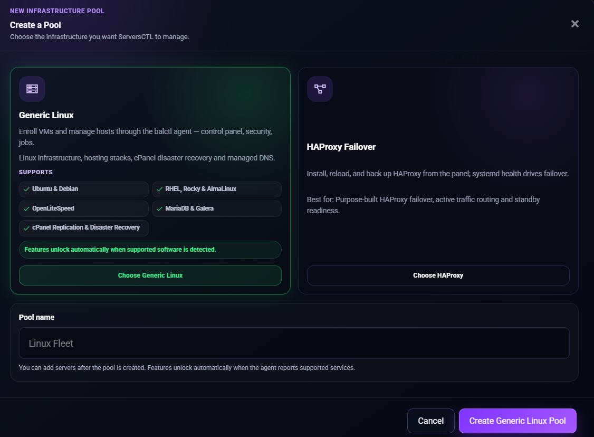Viewport: 594px width, 437px height.
Task: Click the 'Best for: Purpose-built HAProxy failover' text
Action: [x=423, y=205]
